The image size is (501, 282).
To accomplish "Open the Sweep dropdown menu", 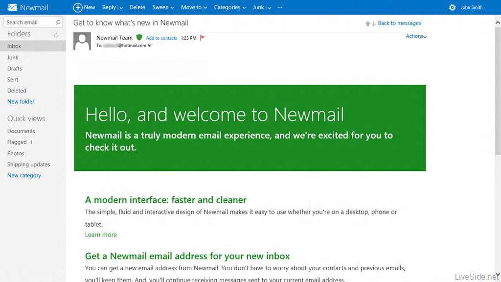I will [163, 7].
